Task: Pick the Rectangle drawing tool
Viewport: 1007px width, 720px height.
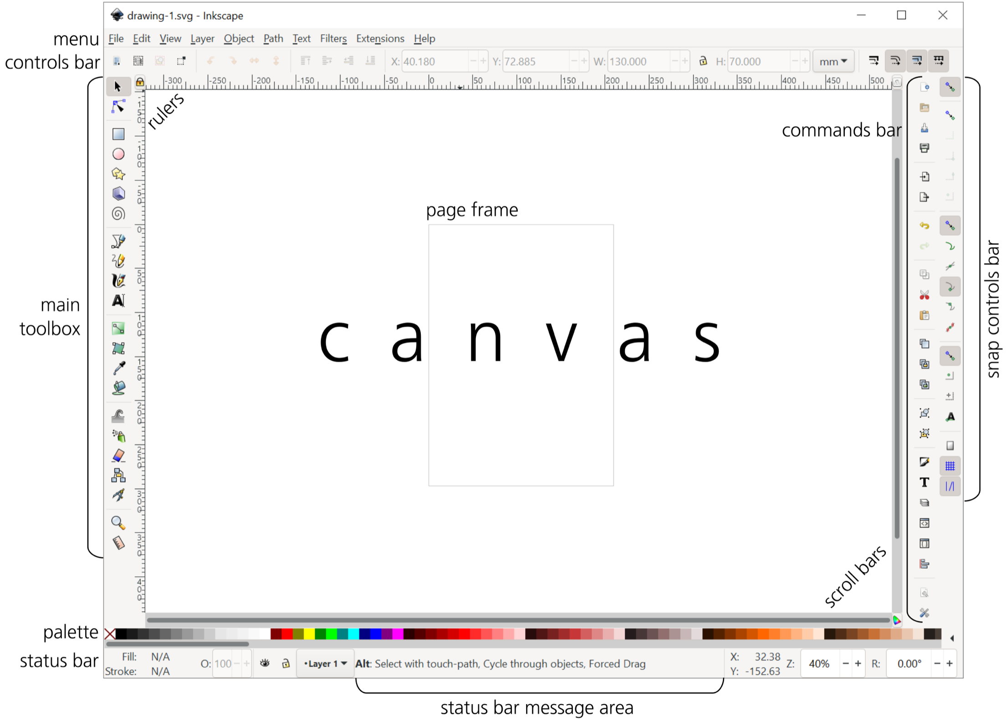Action: coord(118,134)
